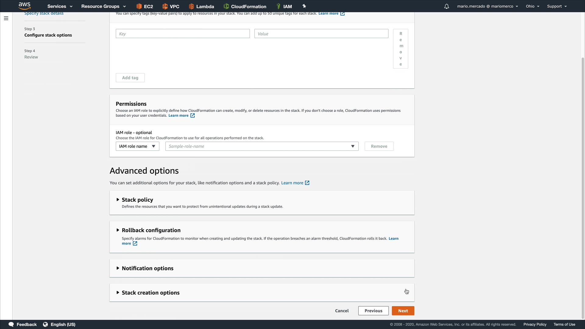This screenshot has width=585, height=329.
Task: Open the Services menu
Action: 60,6
